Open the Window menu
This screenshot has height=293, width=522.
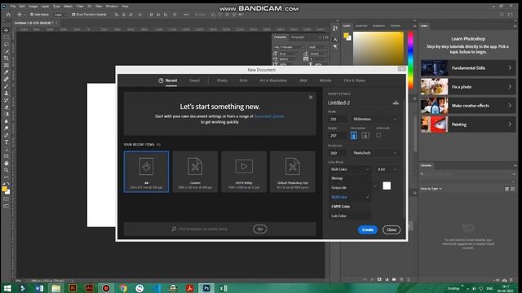pos(112,6)
